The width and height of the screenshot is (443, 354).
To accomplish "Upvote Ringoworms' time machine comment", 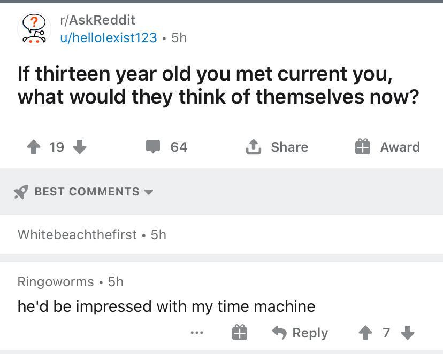I will coord(365,333).
